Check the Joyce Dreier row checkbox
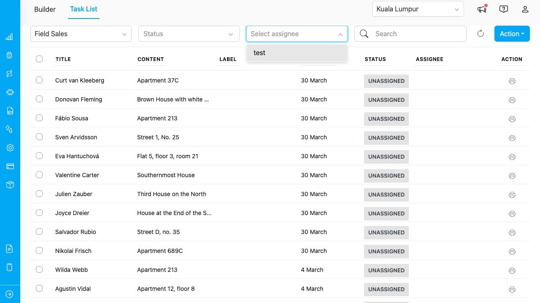 (x=39, y=213)
